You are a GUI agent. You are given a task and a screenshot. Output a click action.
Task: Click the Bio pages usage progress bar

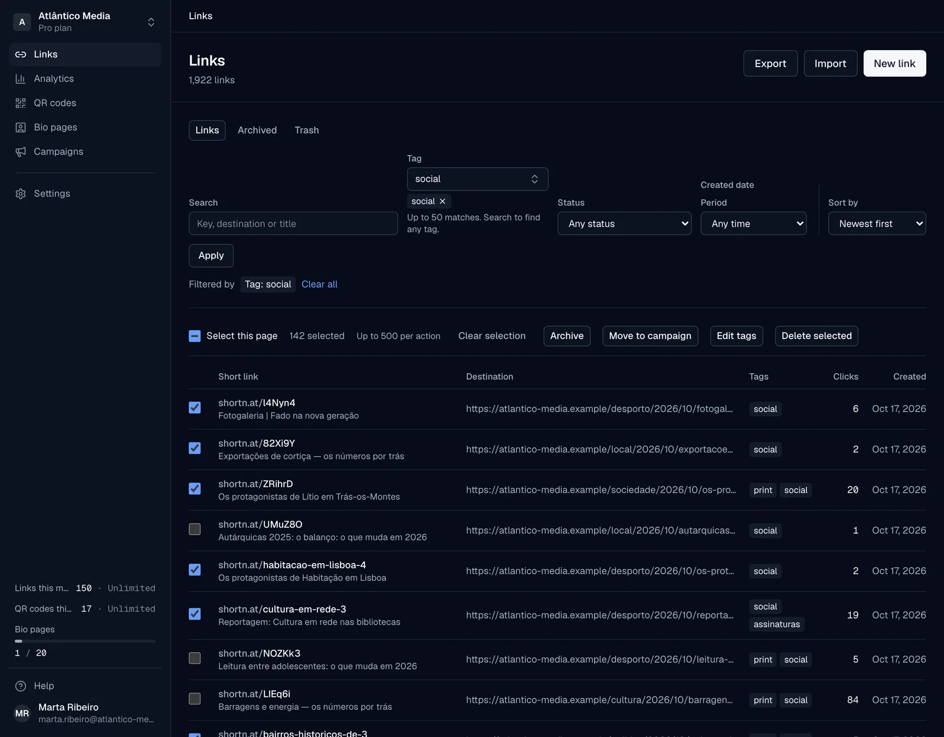85,641
